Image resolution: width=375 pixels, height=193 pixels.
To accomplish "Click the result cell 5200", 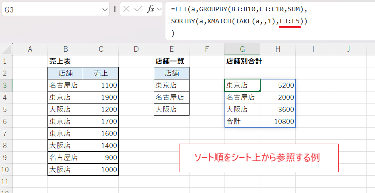I will pos(278,85).
